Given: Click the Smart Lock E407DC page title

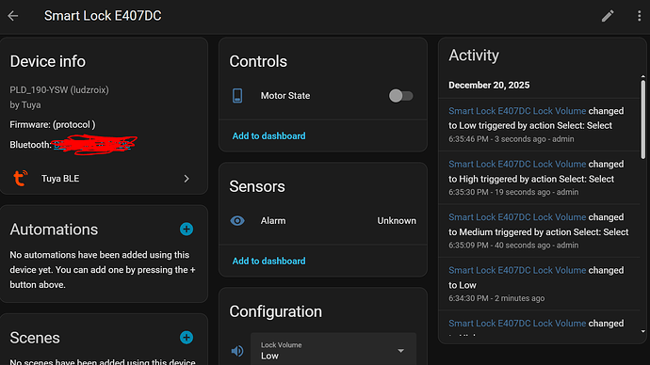Looking at the screenshot, I should click(103, 16).
